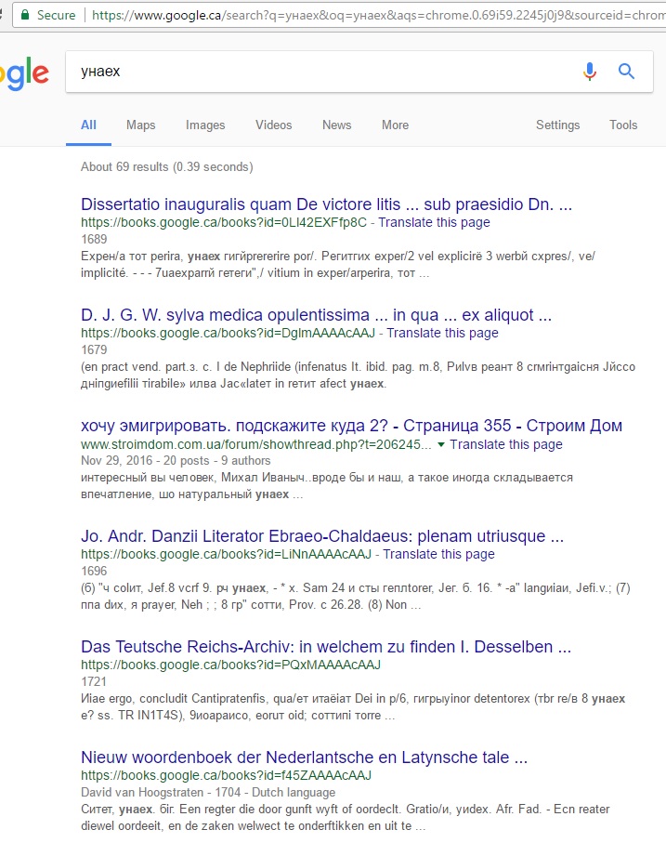
Task: Open search Tools
Action: (623, 125)
